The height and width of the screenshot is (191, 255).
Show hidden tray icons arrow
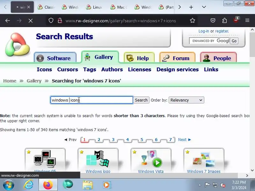200,185
